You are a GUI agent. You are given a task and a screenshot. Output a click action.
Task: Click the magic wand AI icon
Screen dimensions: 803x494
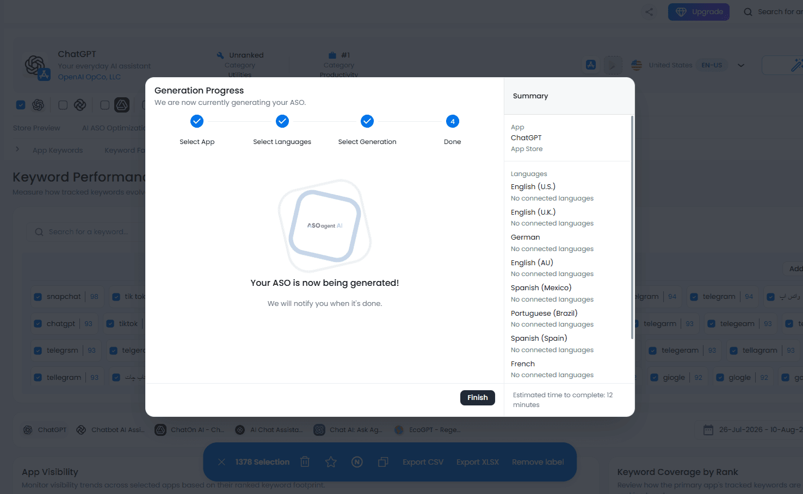(796, 65)
